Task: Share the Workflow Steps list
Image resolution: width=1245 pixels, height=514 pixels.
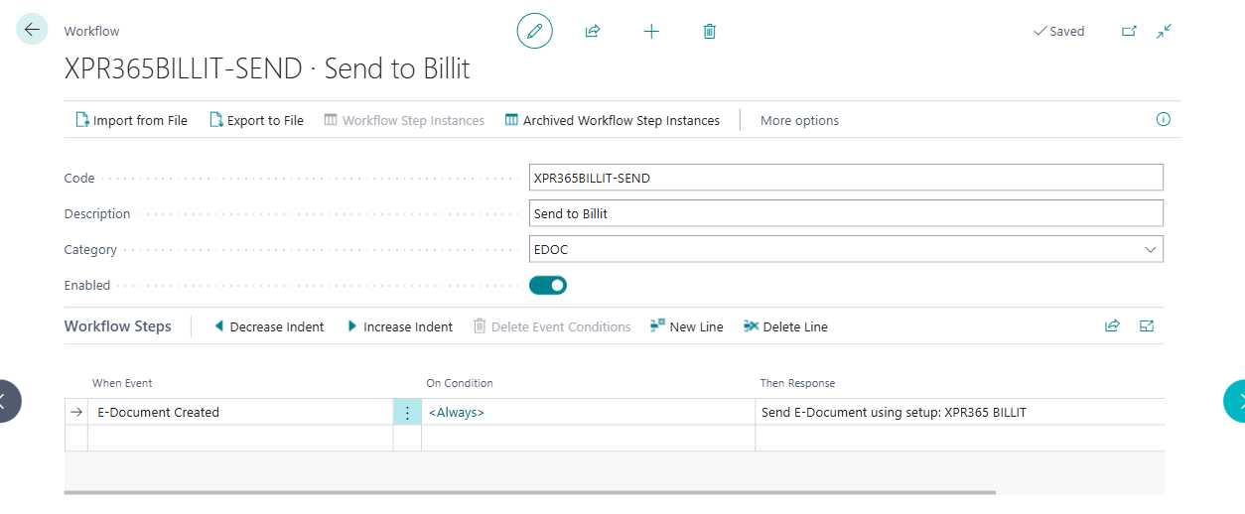Action: pyautogui.click(x=1112, y=326)
